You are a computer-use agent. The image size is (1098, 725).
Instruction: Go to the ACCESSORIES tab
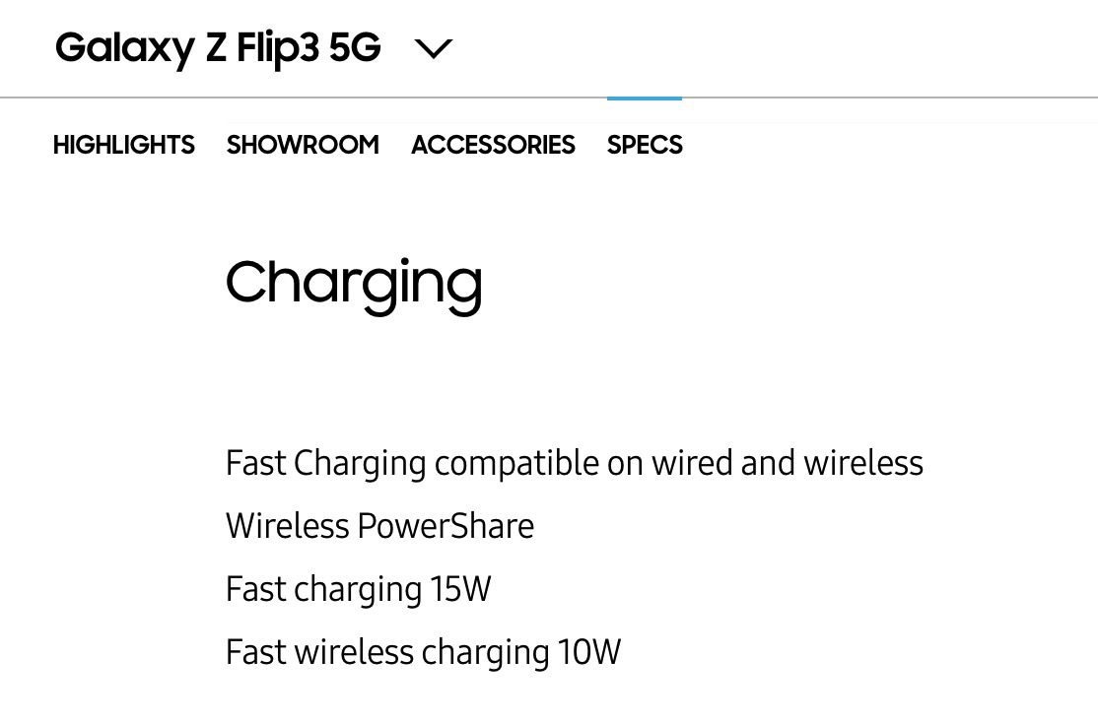[x=493, y=145]
